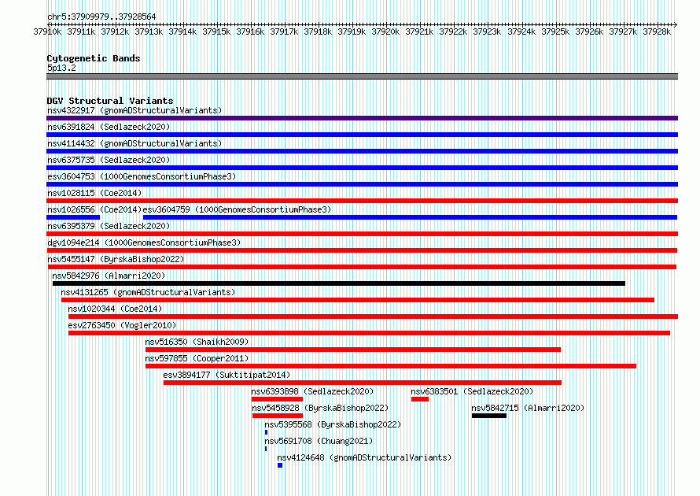Open the nsv5455147 (ByrskaBishop2022) label
The image size is (700, 496).
(x=116, y=259)
